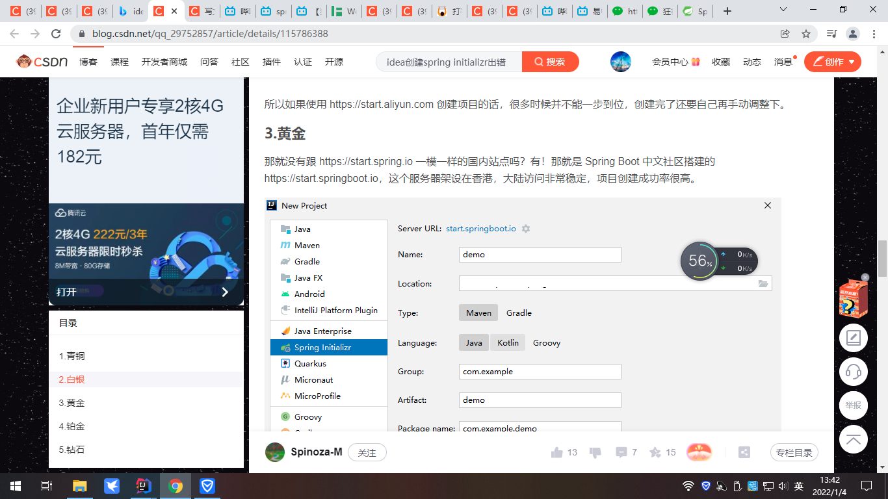Click the 关注 follow button
This screenshot has width=888, height=499.
[x=367, y=452]
